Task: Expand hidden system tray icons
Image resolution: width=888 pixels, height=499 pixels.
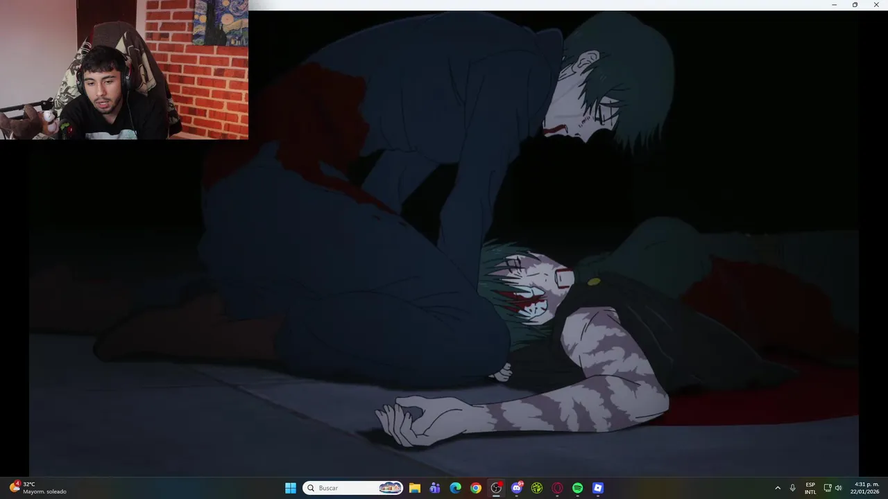Action: click(777, 488)
